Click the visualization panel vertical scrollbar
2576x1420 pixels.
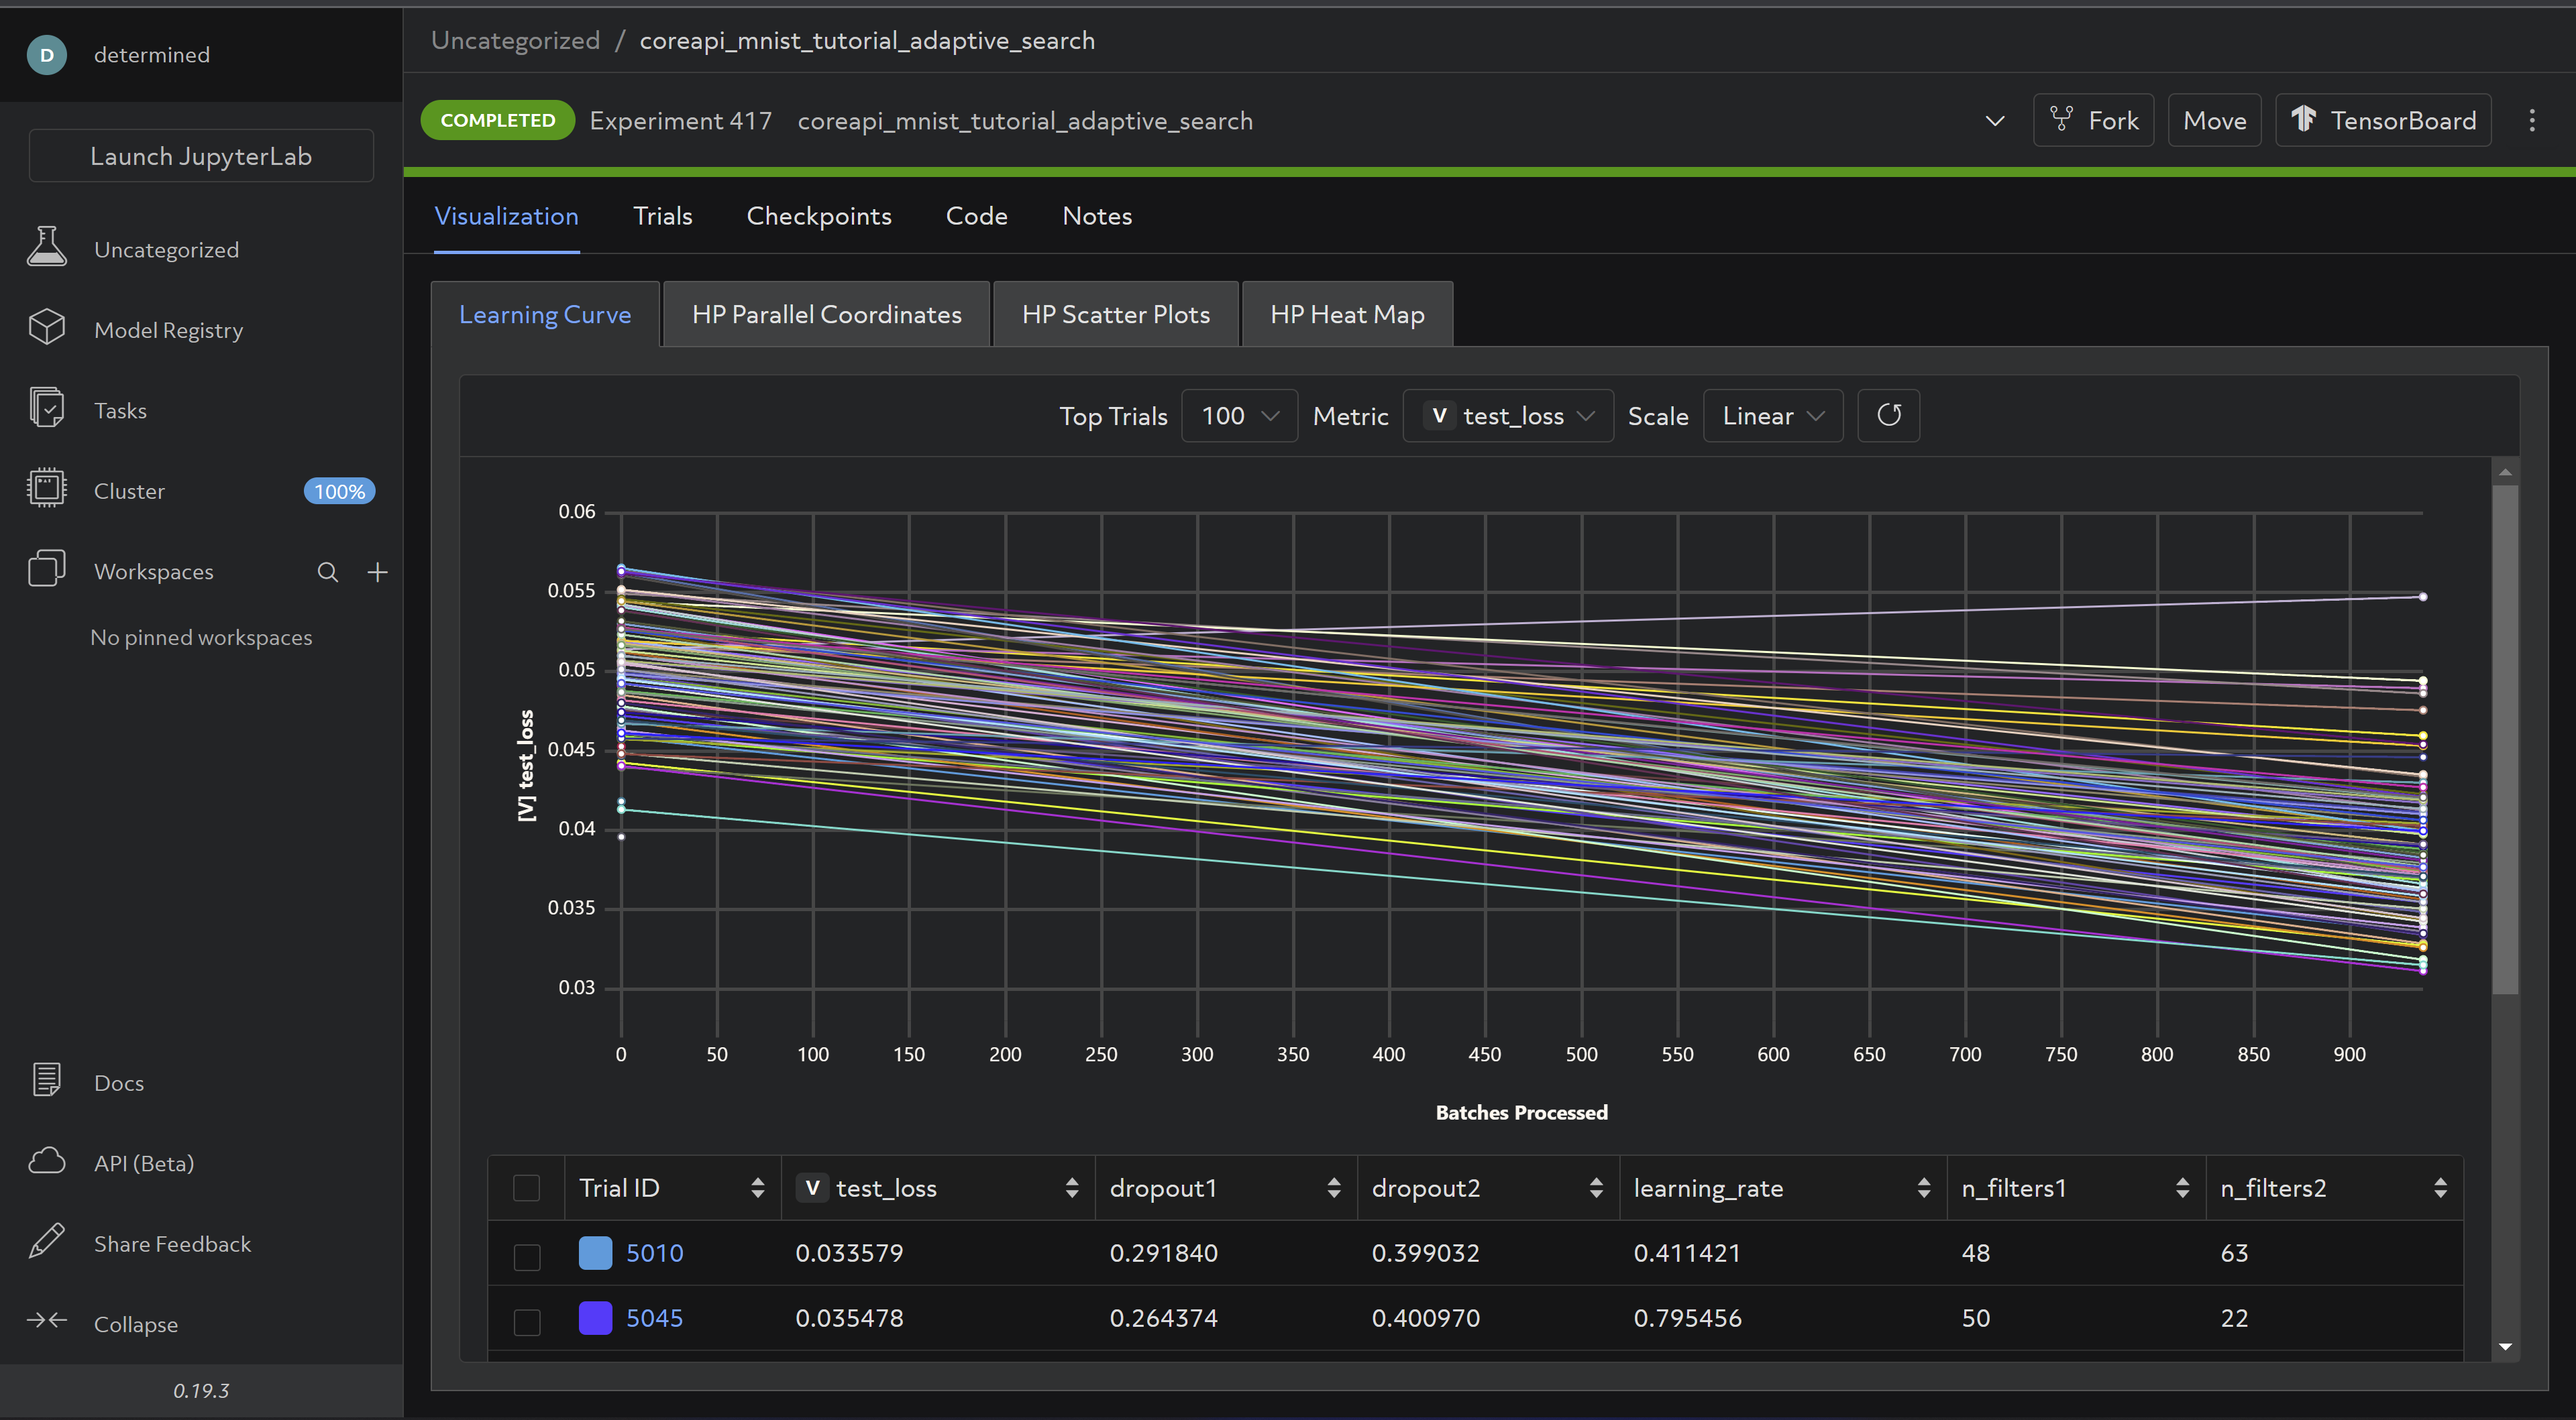[2504, 739]
